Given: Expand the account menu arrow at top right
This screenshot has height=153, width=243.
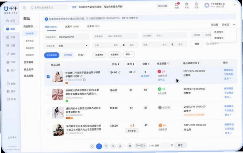Looking at the screenshot, I should (x=234, y=5).
